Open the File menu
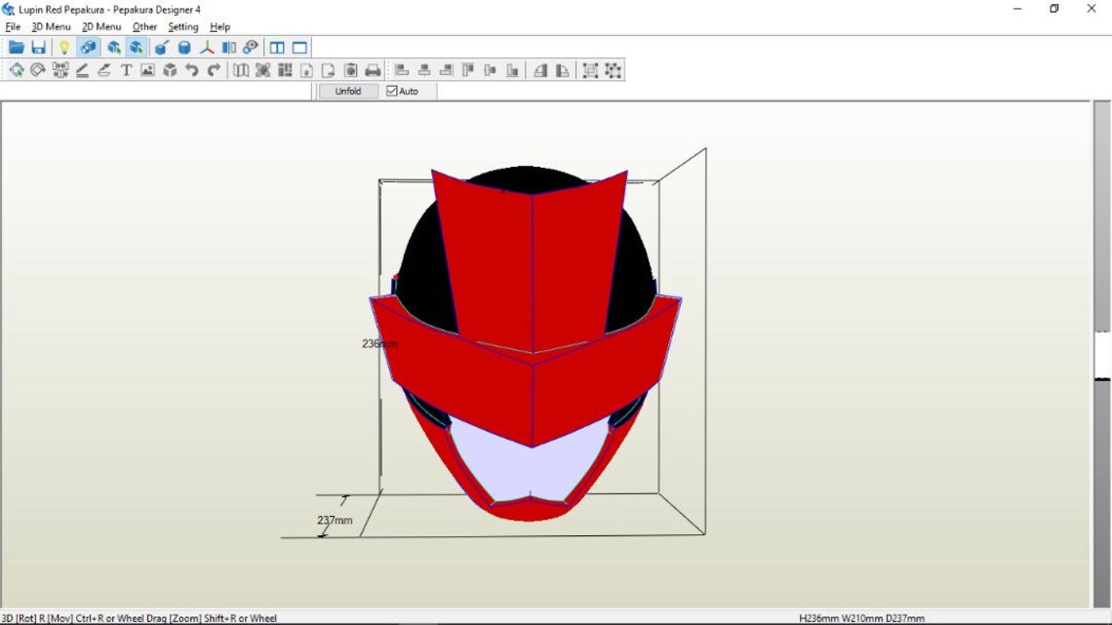This screenshot has width=1112, height=625. (x=13, y=26)
